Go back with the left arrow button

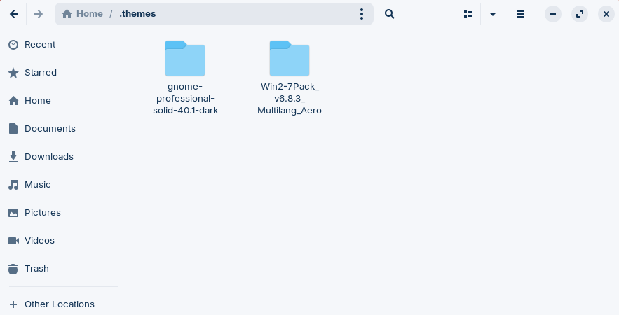coord(14,14)
